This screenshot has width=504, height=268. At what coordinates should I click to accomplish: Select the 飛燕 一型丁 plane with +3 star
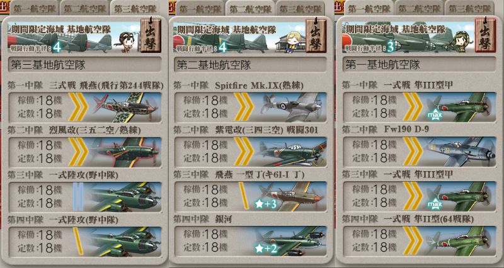click(x=250, y=196)
